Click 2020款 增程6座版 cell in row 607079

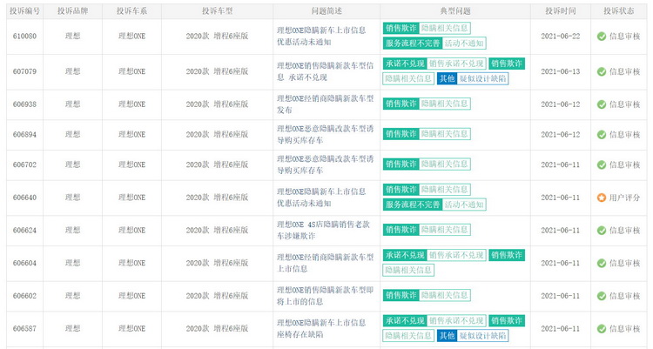[217, 71]
